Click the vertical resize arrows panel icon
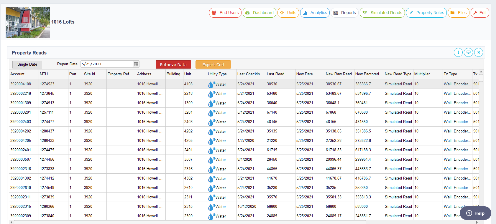Image resolution: width=496 pixels, height=224 pixels. [458, 52]
